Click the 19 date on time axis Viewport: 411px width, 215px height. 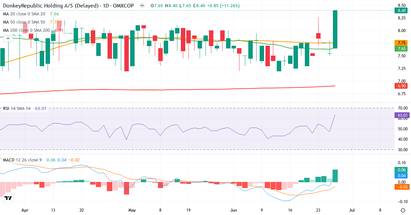[x=189, y=211]
